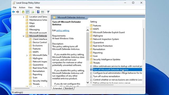Expand the Location and Sensors tree node
Screen dimensions: 169x95
[x=24, y=17]
